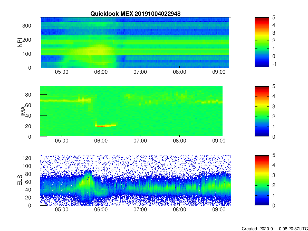The image size is (308, 231).
Task: Click the 4 label on ELS color bar
Action: 273,165
